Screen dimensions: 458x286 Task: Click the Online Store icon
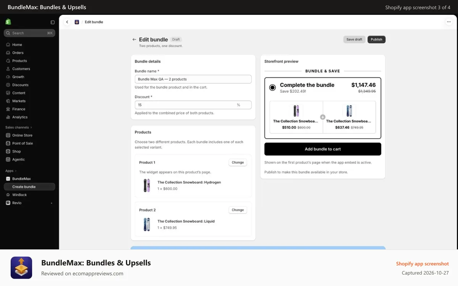(x=8, y=135)
